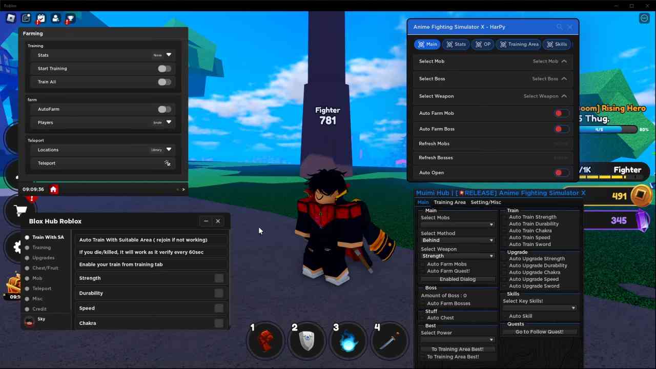Open Select Method dropdown showing Behind

click(458, 240)
